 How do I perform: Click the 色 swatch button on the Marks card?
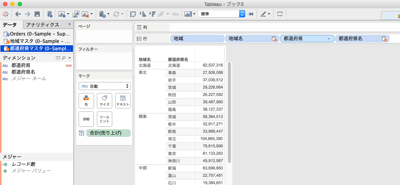(86, 101)
